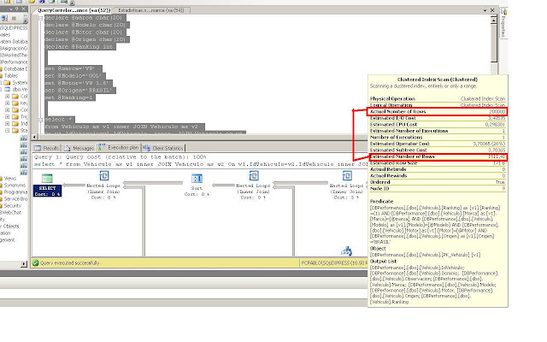Select the BWebChat database node
The height and width of the screenshot is (342, 547).
[x=11, y=213]
